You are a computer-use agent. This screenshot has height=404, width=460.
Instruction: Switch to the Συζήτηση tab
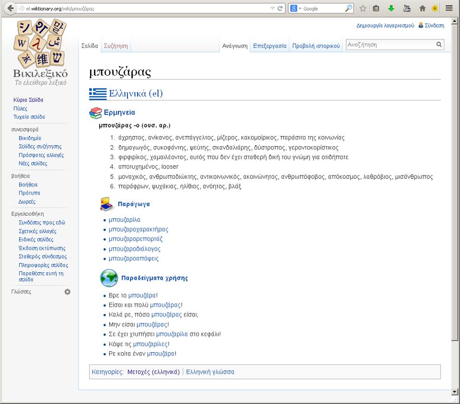[116, 46]
